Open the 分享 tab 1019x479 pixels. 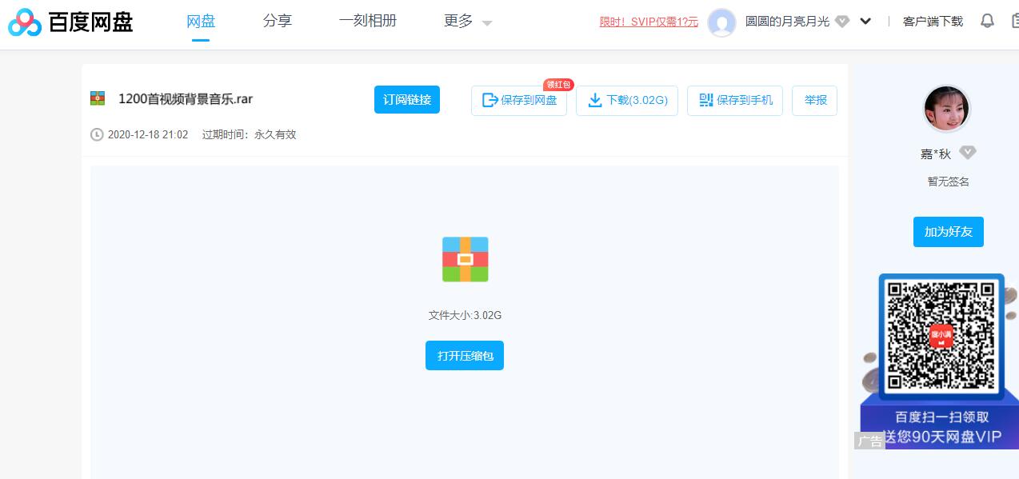277,22
